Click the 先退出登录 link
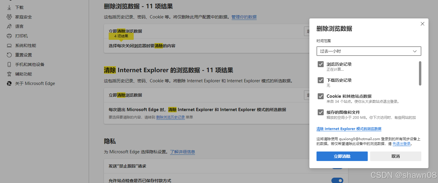Image resolution: width=438 pixels, height=183 pixels. tap(401, 144)
